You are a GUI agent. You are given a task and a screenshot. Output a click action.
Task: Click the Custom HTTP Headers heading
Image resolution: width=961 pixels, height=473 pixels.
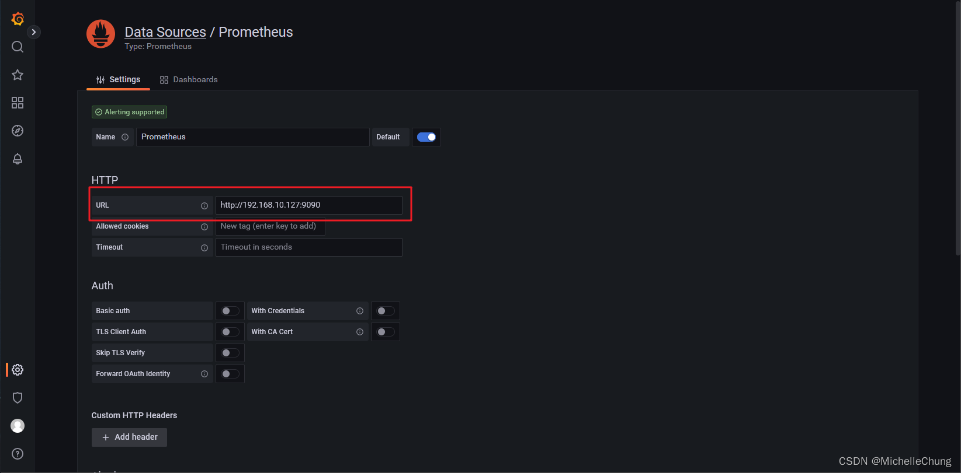point(134,415)
